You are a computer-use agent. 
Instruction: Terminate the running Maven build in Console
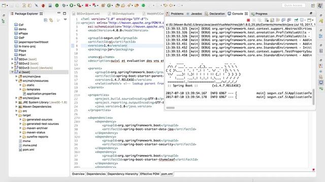pyautogui.click(x=248, y=20)
